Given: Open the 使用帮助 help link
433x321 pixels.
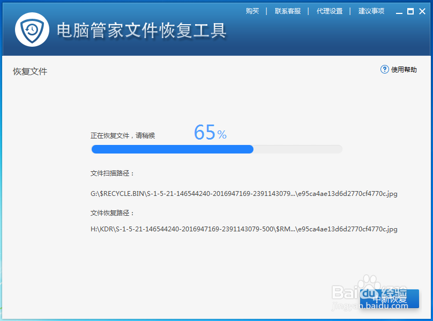Looking at the screenshot, I should 404,69.
